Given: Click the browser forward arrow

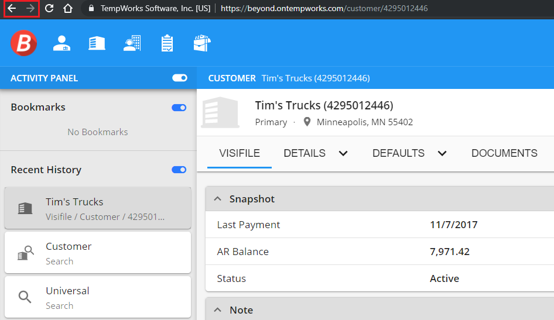Looking at the screenshot, I should tap(30, 8).
